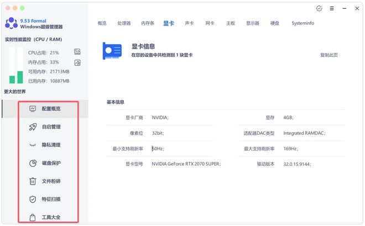Click the verification badge icon in title bar
The image size is (365, 226).
(319, 8)
